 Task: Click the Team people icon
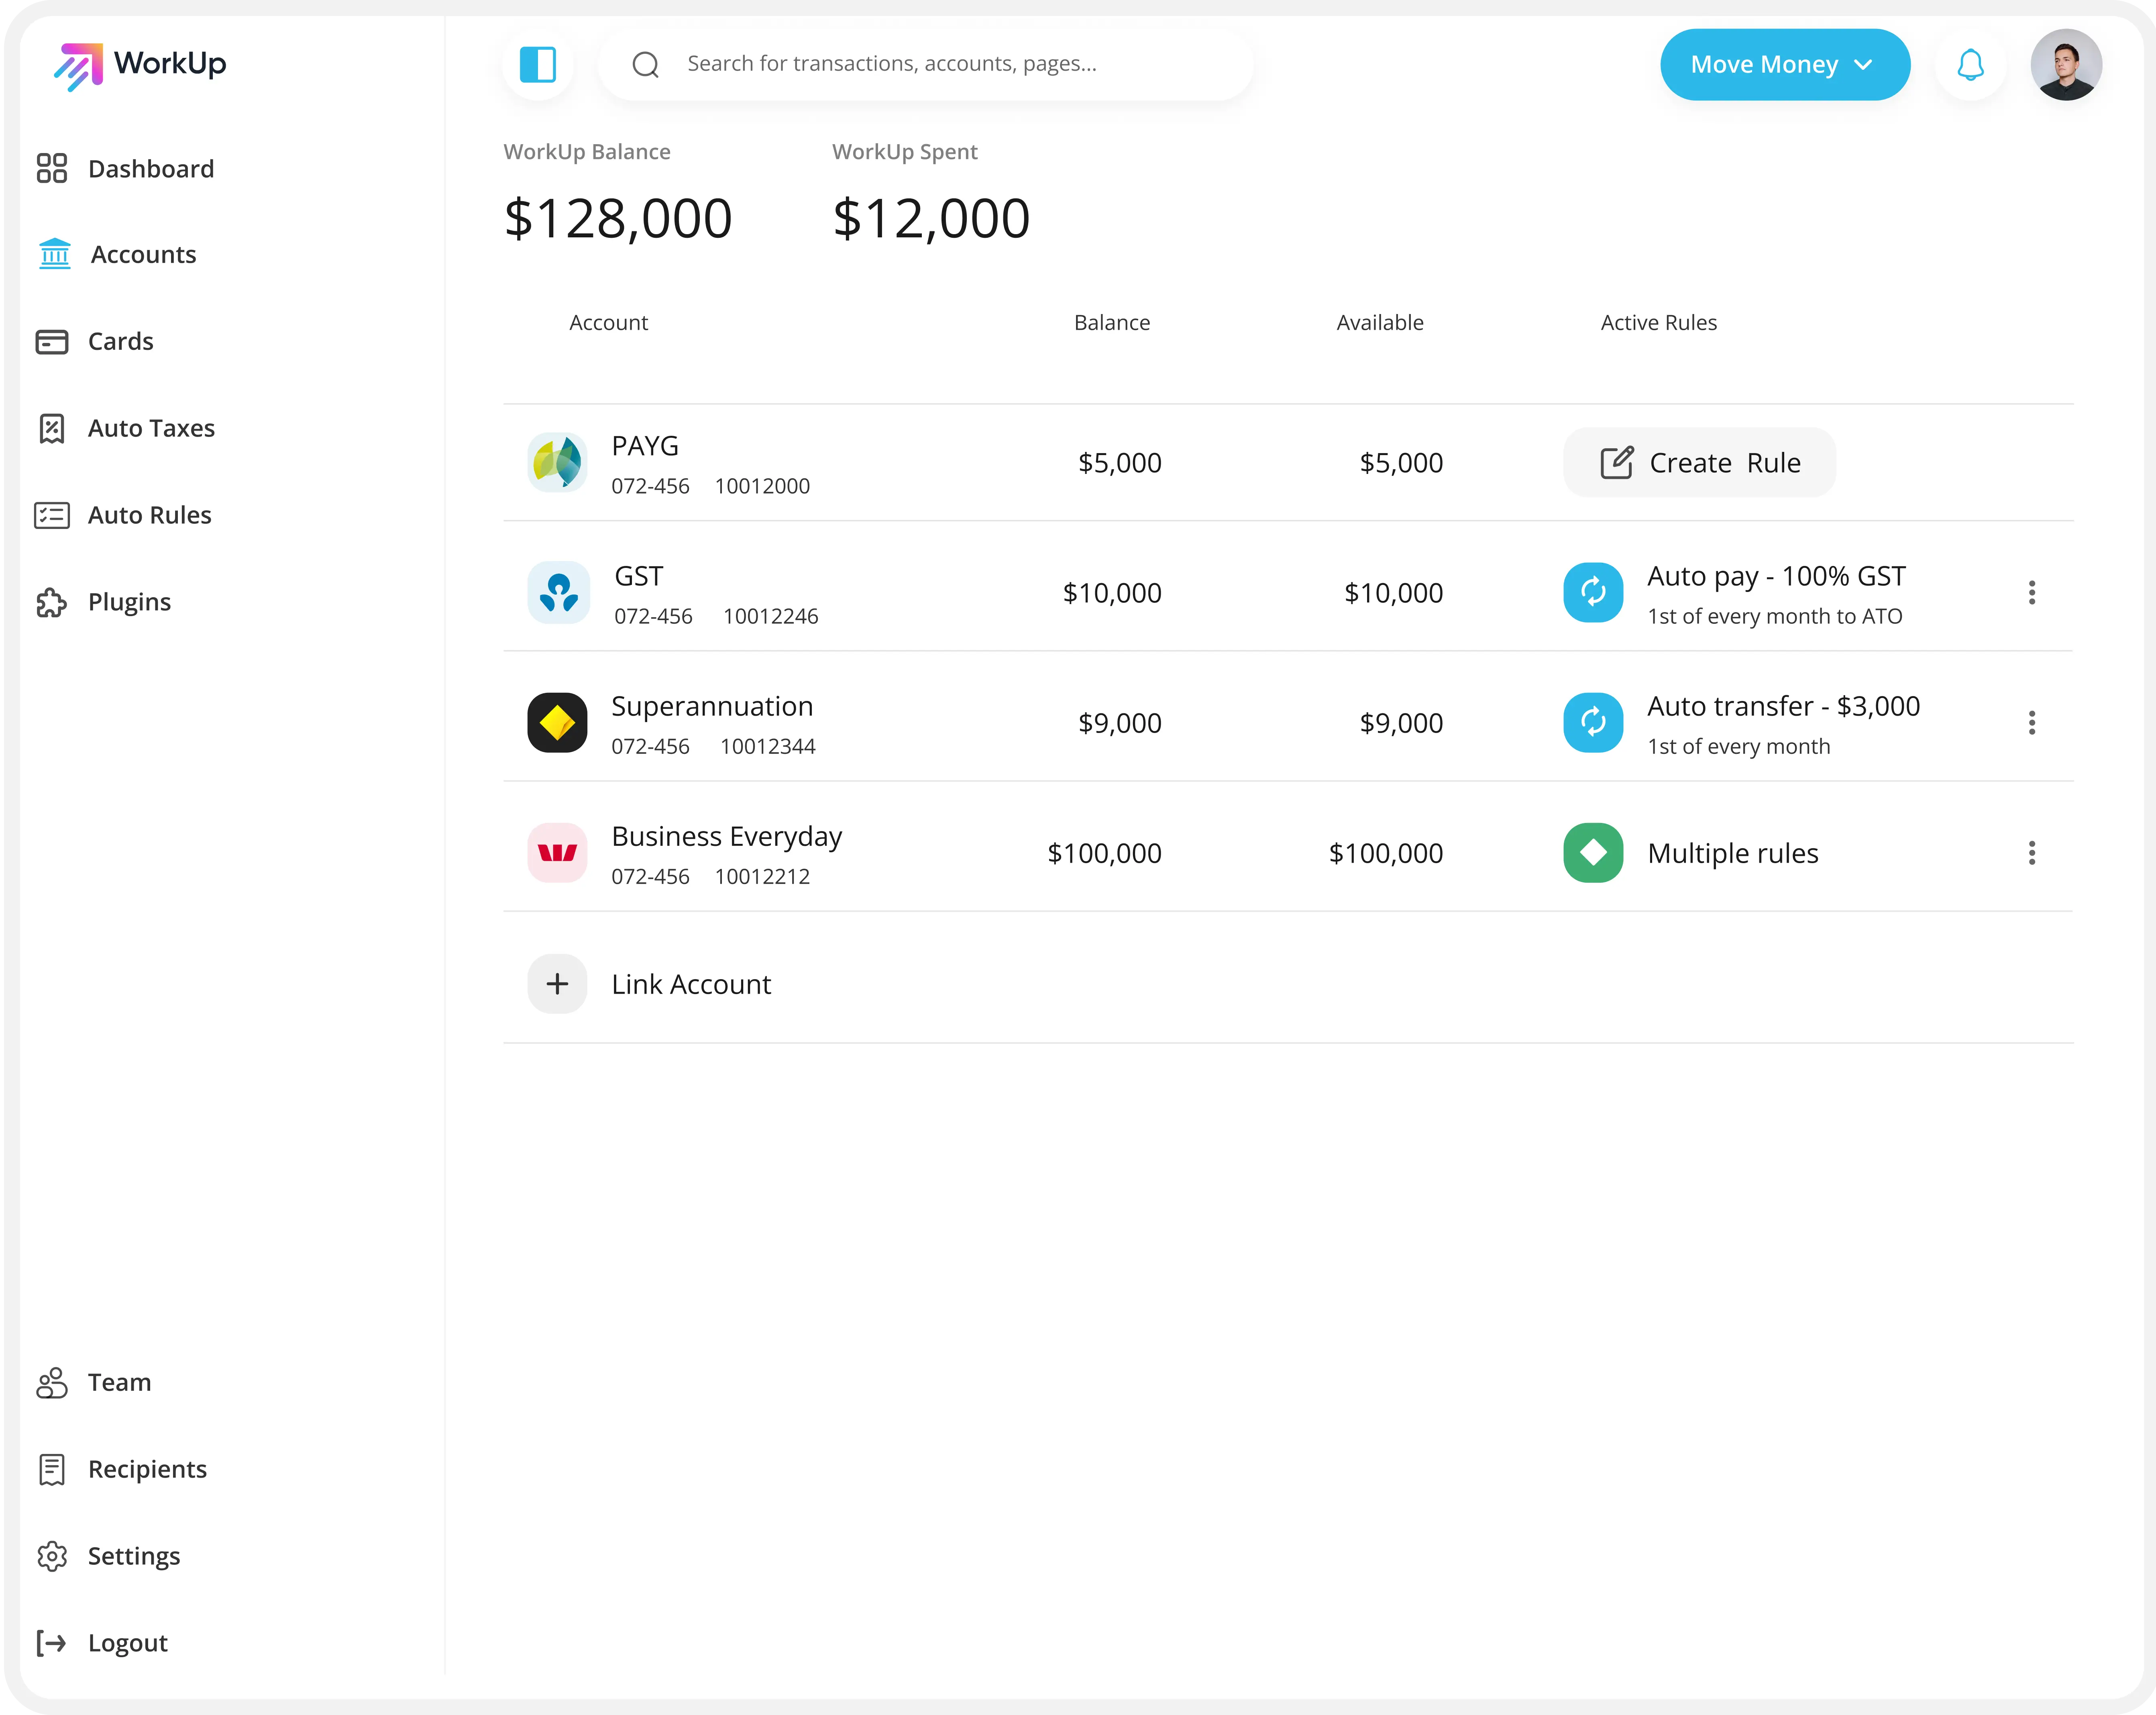(x=52, y=1383)
